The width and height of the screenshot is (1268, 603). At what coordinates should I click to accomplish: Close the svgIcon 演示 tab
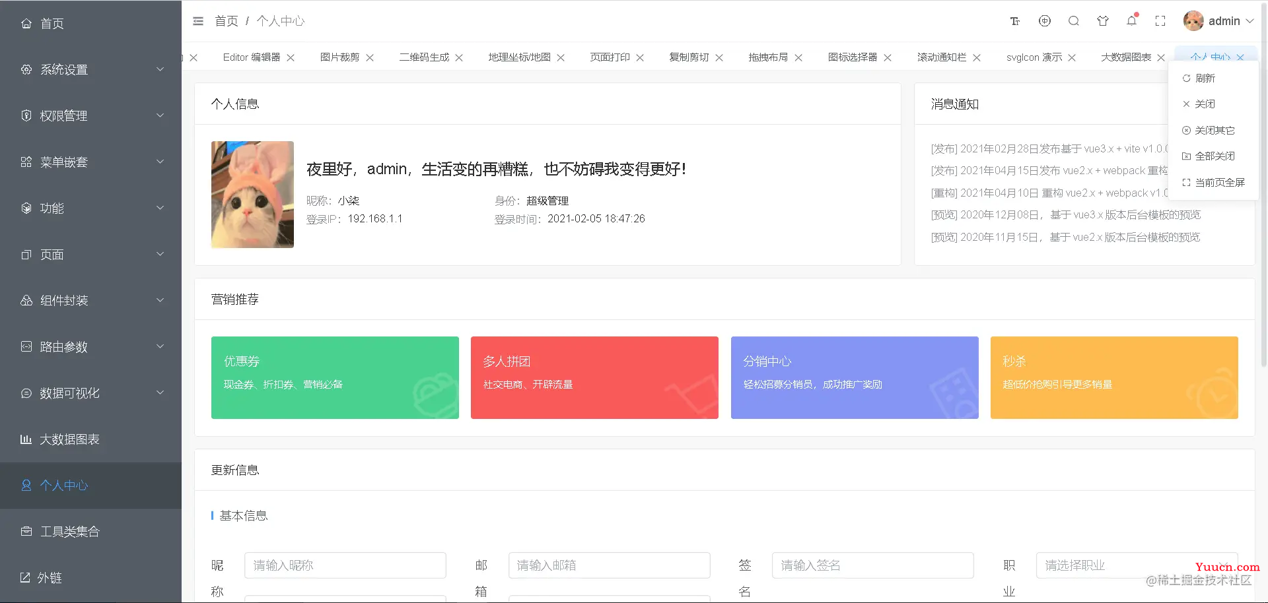coord(1072,58)
